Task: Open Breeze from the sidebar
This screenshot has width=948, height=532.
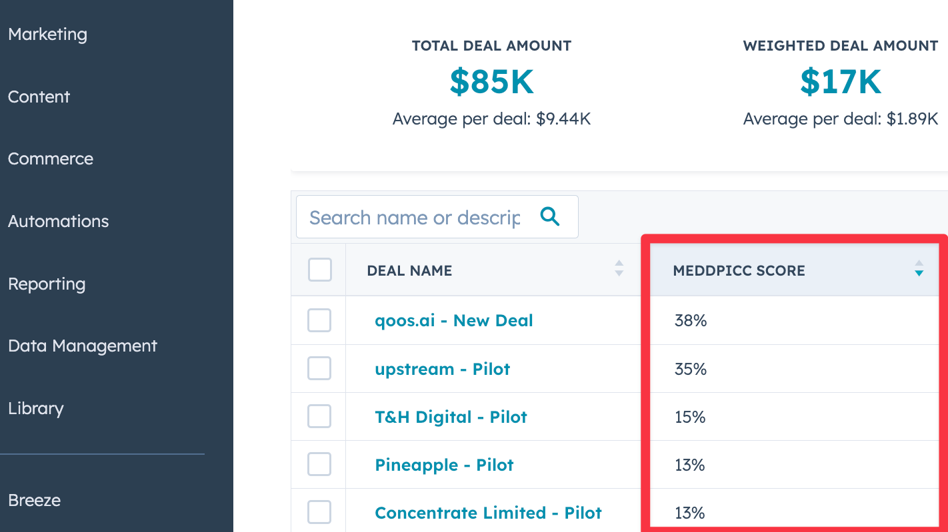Action: click(x=34, y=500)
